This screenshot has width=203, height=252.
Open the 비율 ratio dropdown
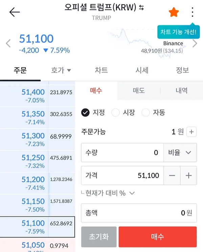(180, 152)
